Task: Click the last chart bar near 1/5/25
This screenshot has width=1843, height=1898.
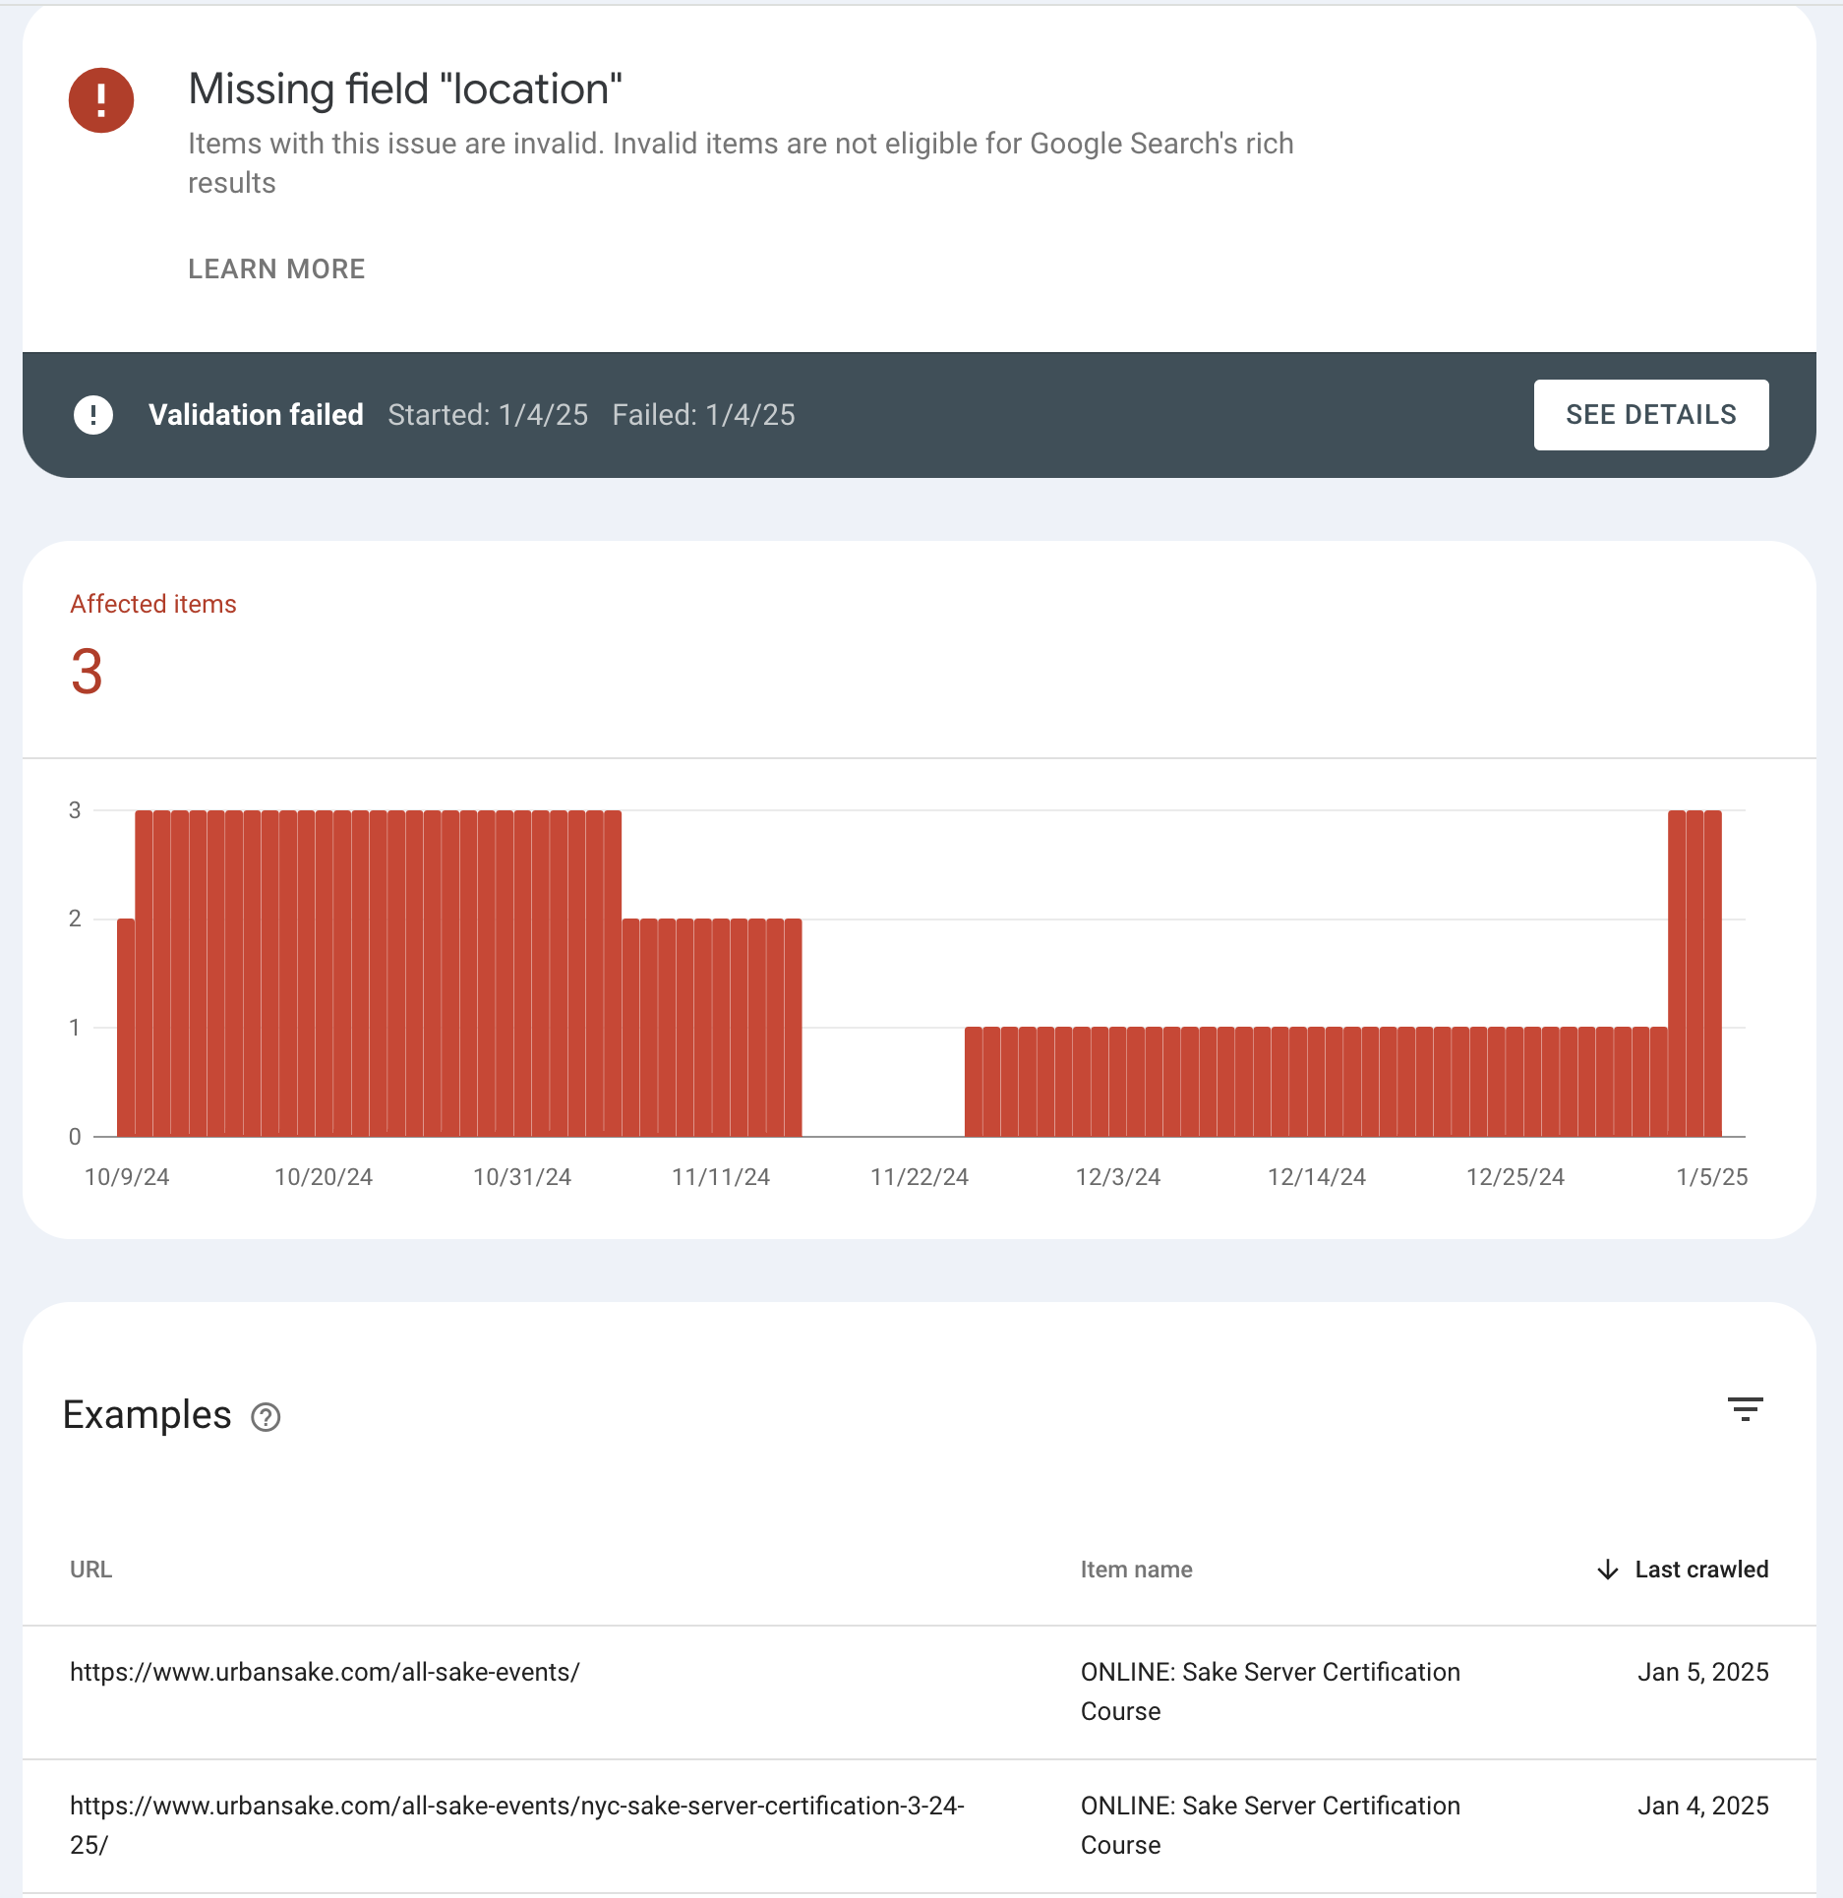Action: [1713, 974]
